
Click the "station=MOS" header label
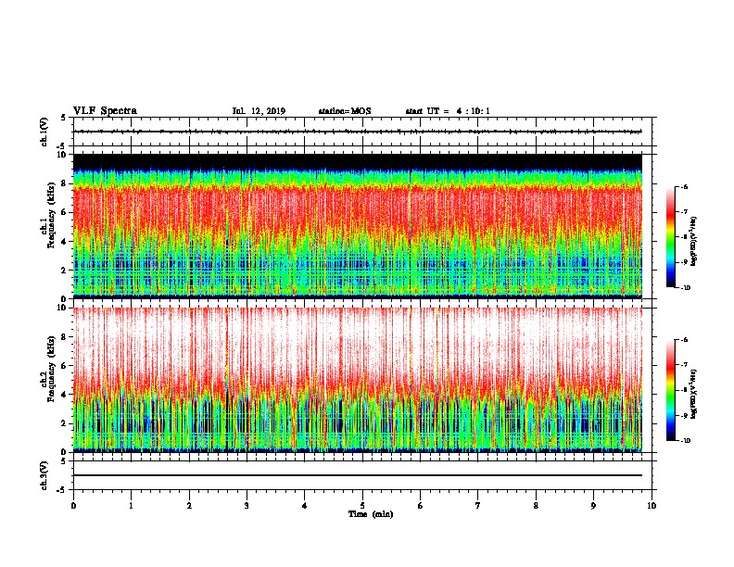pos(345,111)
